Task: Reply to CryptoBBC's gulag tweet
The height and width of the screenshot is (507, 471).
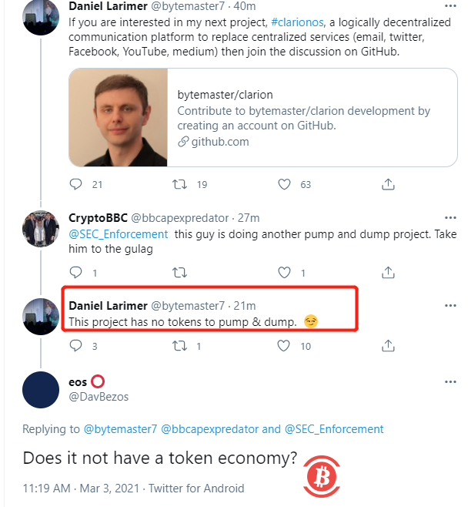Action: 75,272
